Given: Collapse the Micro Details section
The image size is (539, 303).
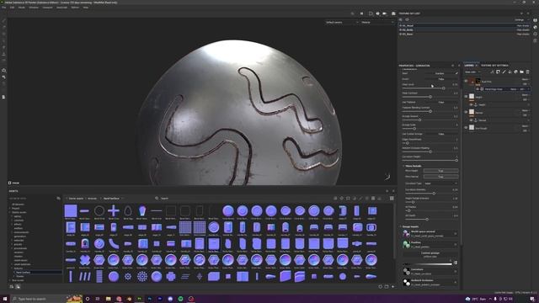Looking at the screenshot, I should pos(403,166).
